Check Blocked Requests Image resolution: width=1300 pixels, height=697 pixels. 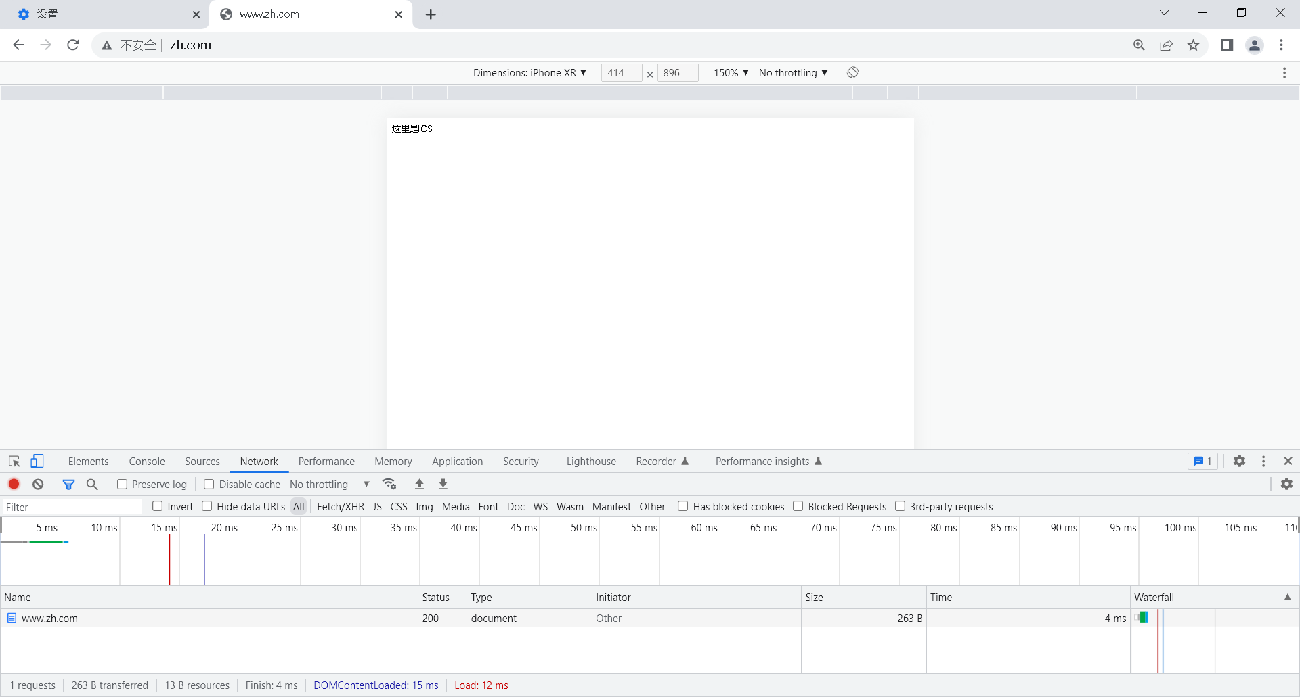[798, 506]
